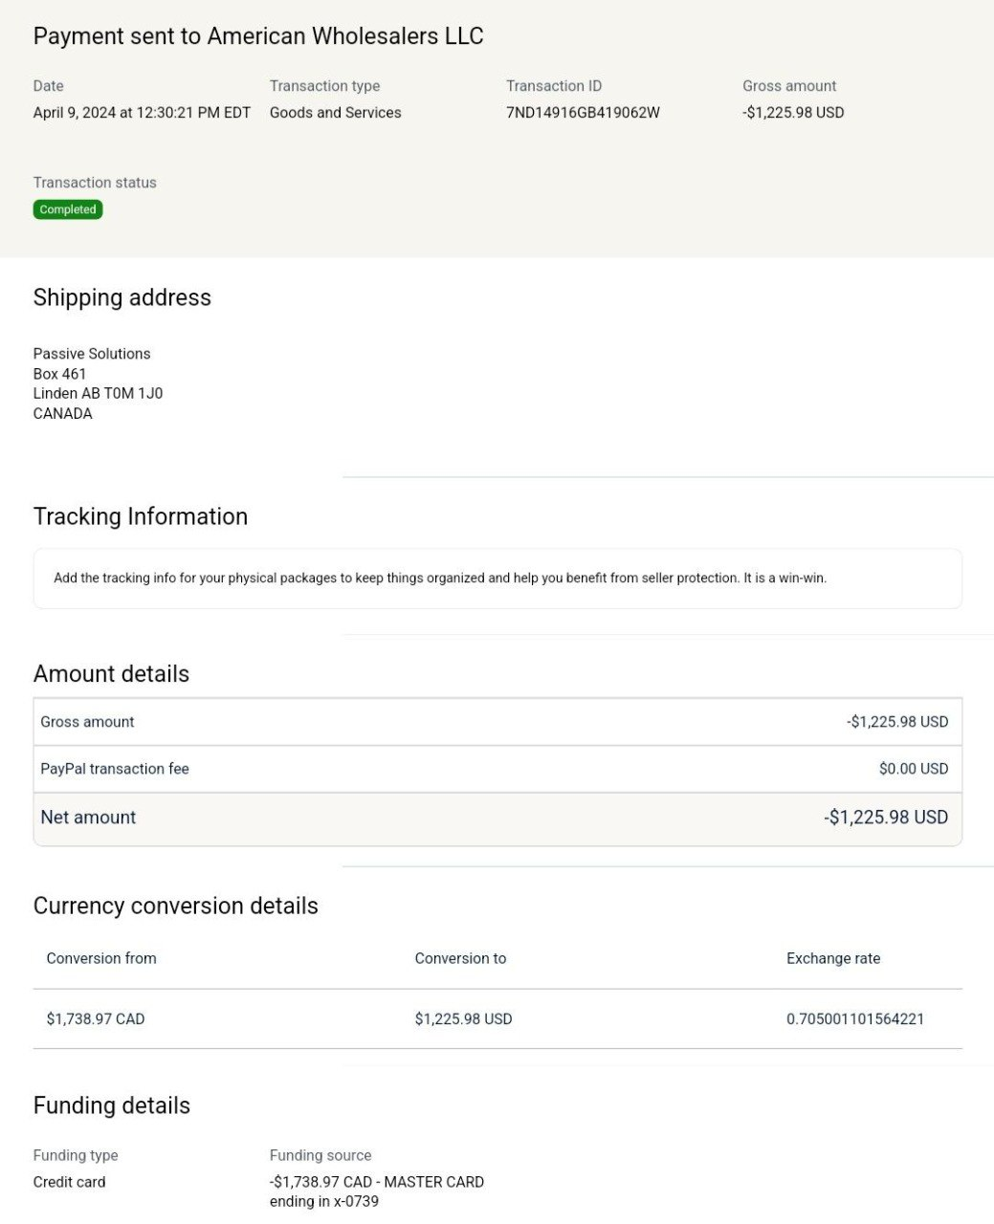Click the 'Tracking Information' heading
Screen dimensions: 994x1224
tap(141, 516)
